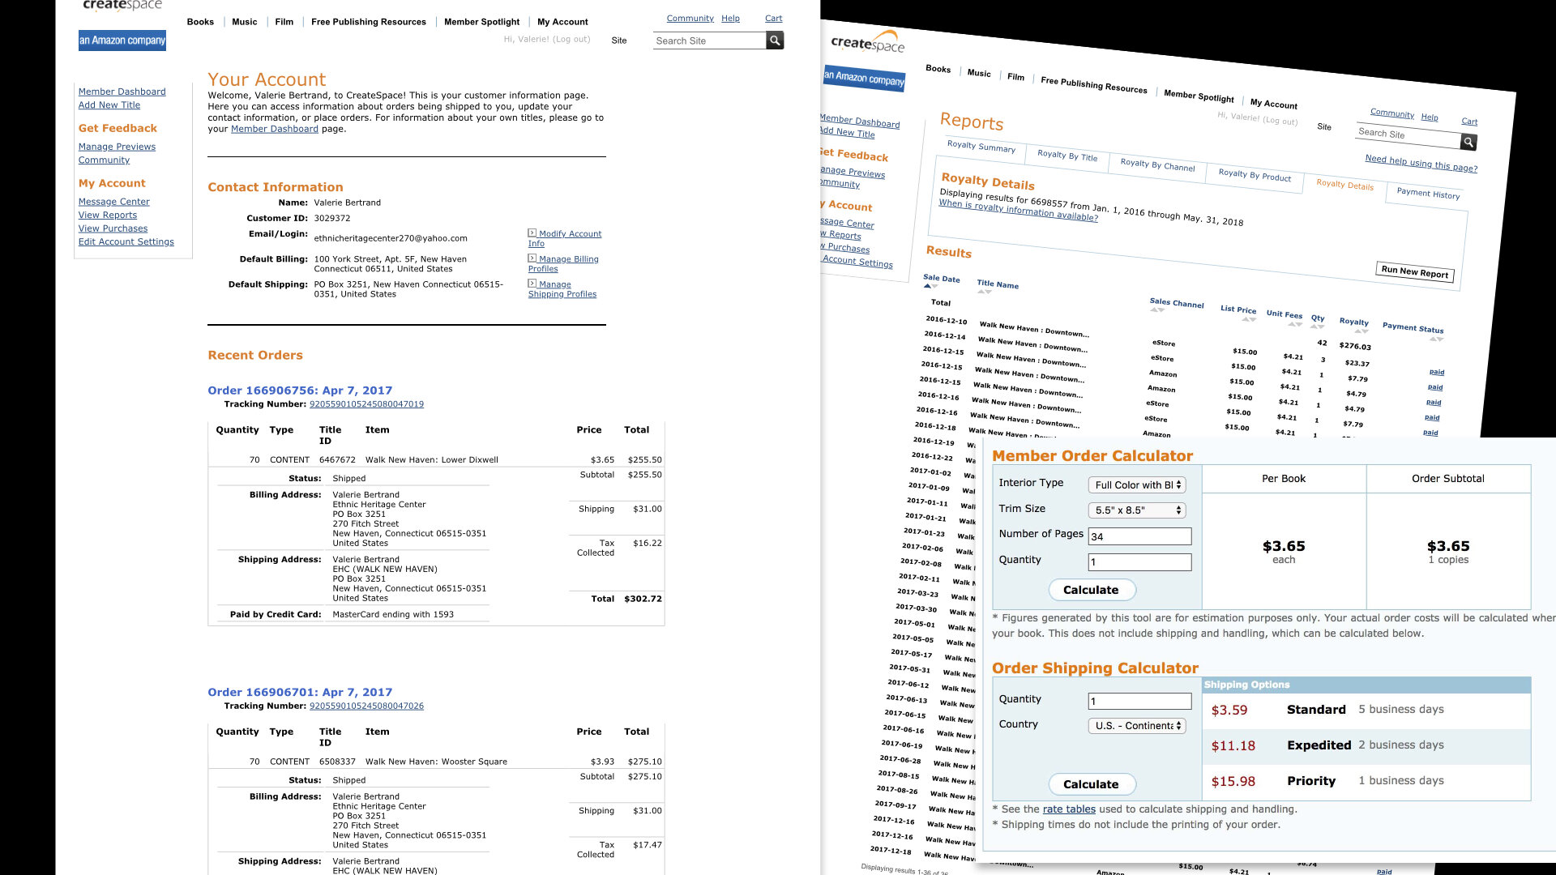The image size is (1556, 875).
Task: Click Add New Title in Your Account sidebar
Action: click(x=109, y=105)
